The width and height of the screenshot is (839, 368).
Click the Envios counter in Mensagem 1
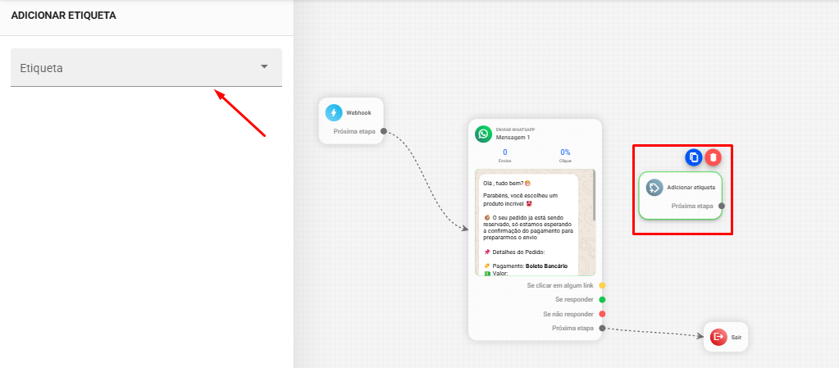[x=504, y=155]
